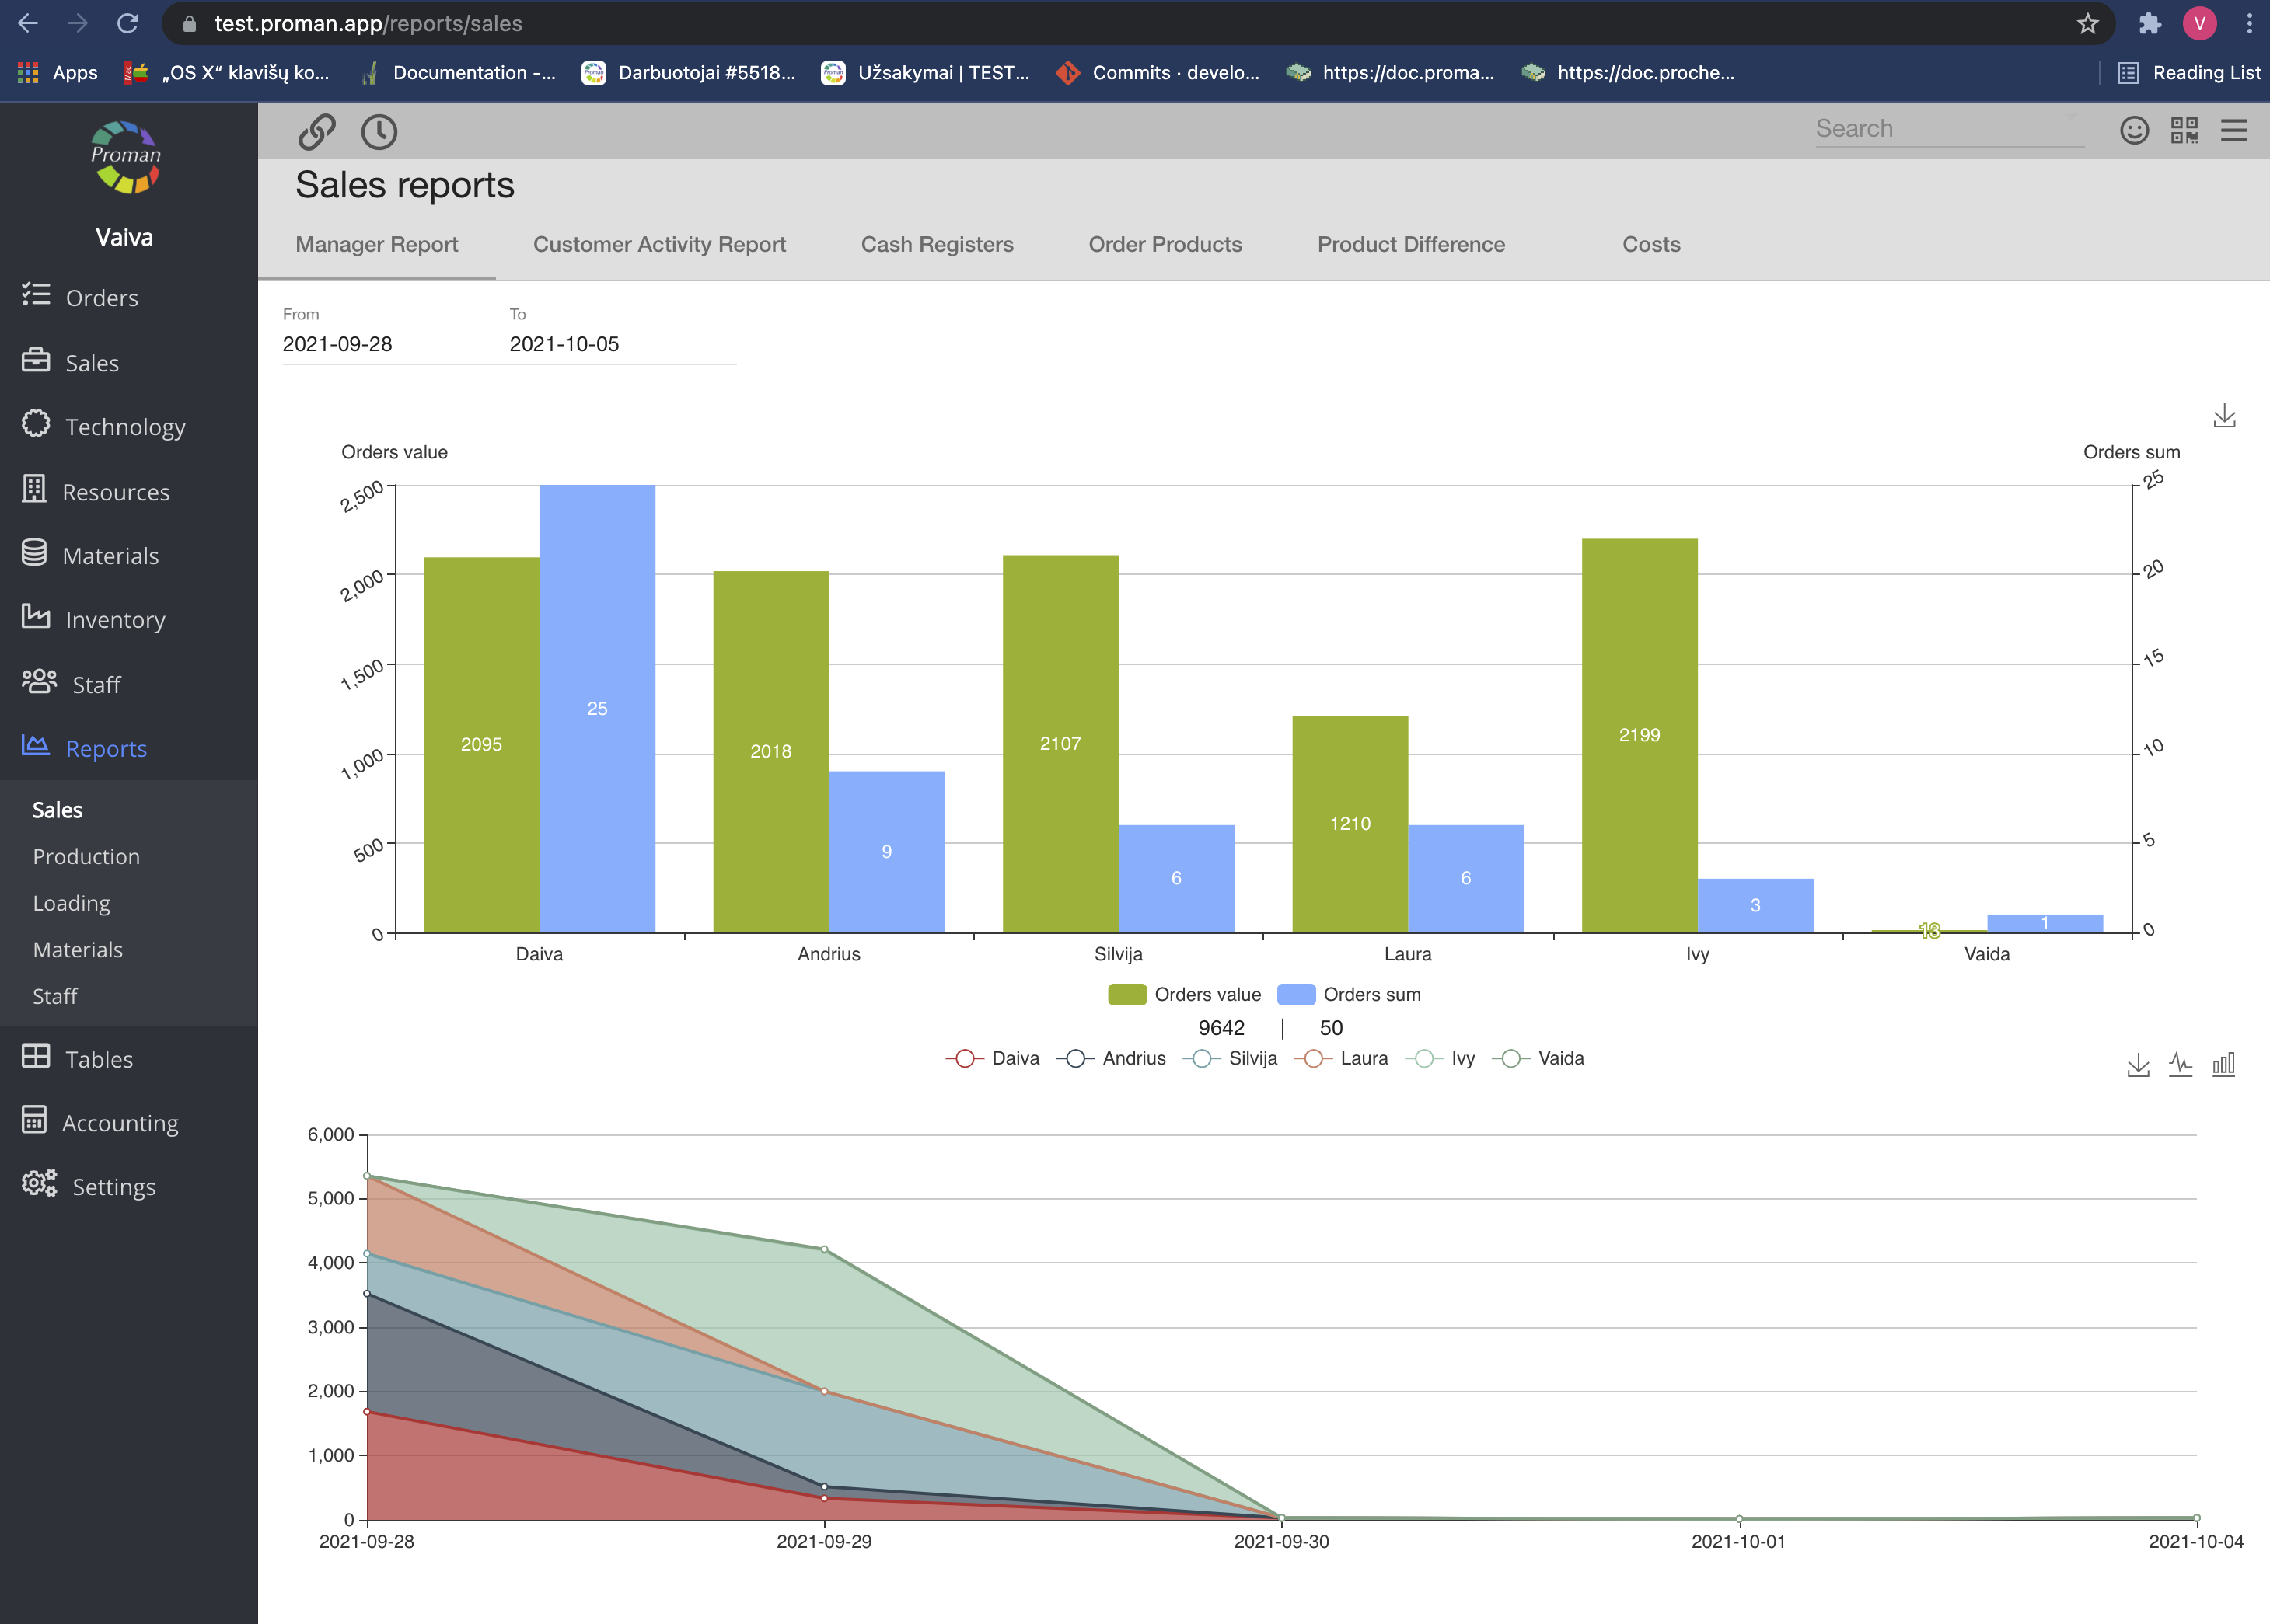Open the clock history icon
This screenshot has width=2270, height=1624.
(x=379, y=131)
